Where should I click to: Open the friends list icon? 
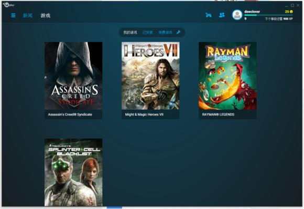click(222, 15)
